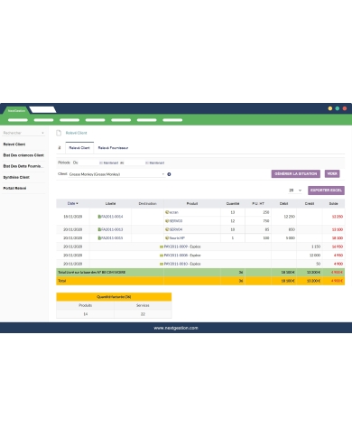
Task: Click the Produit column header
Action: (x=192, y=203)
